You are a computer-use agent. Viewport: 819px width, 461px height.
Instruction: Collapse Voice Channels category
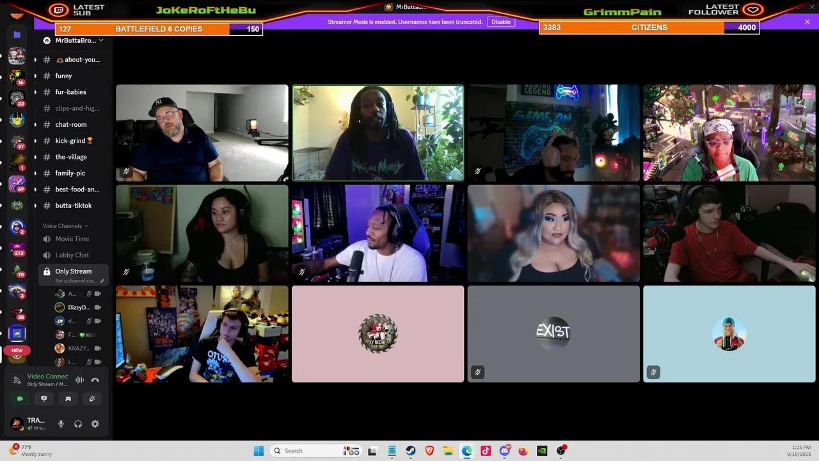pyautogui.click(x=65, y=226)
